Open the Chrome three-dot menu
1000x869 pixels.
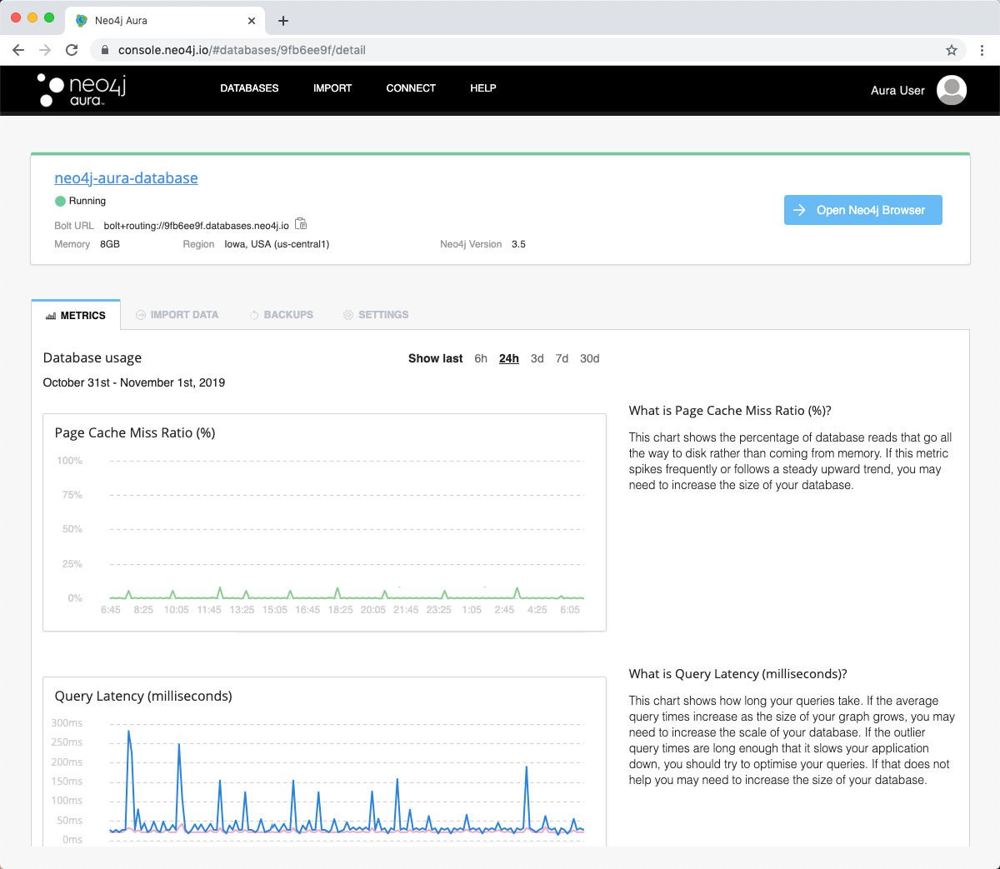[x=982, y=50]
